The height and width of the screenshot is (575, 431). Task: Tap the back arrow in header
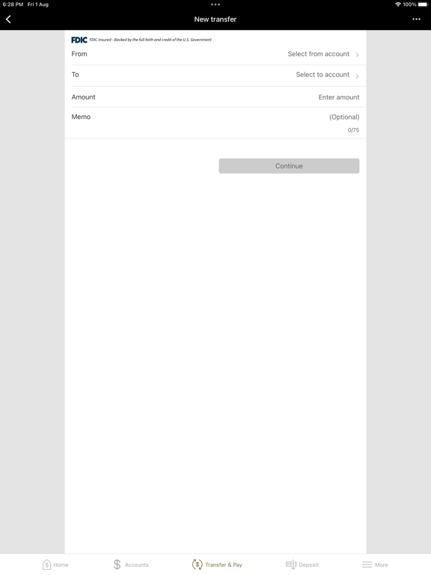8,19
